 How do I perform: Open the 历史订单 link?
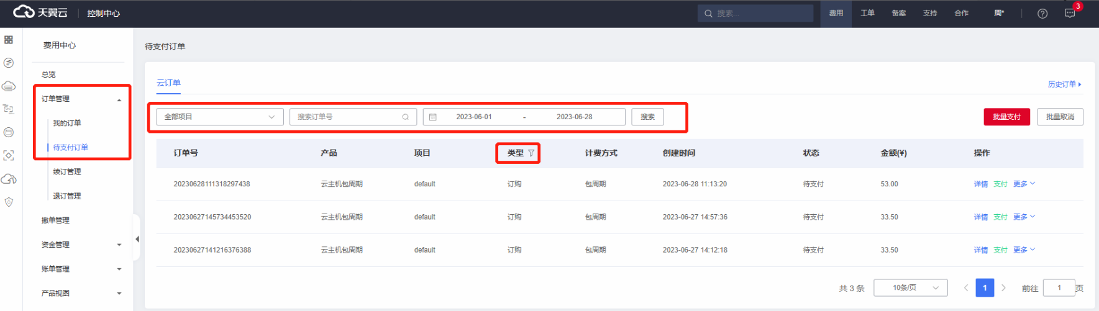pyautogui.click(x=1064, y=84)
